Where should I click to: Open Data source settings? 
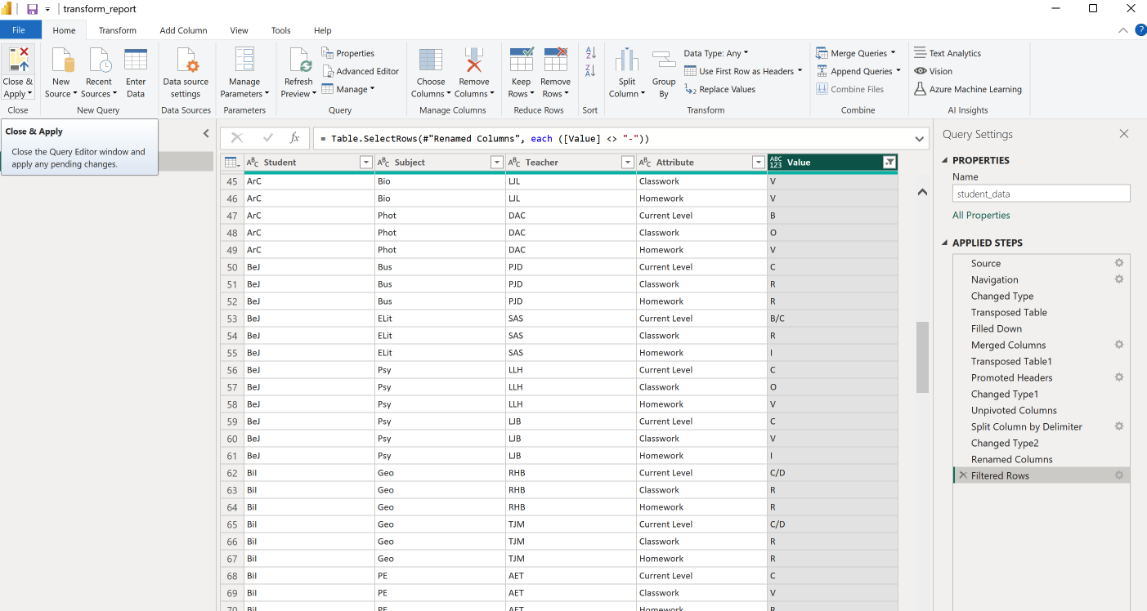click(186, 74)
